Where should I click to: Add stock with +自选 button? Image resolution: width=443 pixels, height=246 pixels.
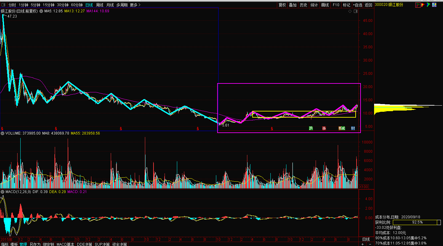(358, 5)
